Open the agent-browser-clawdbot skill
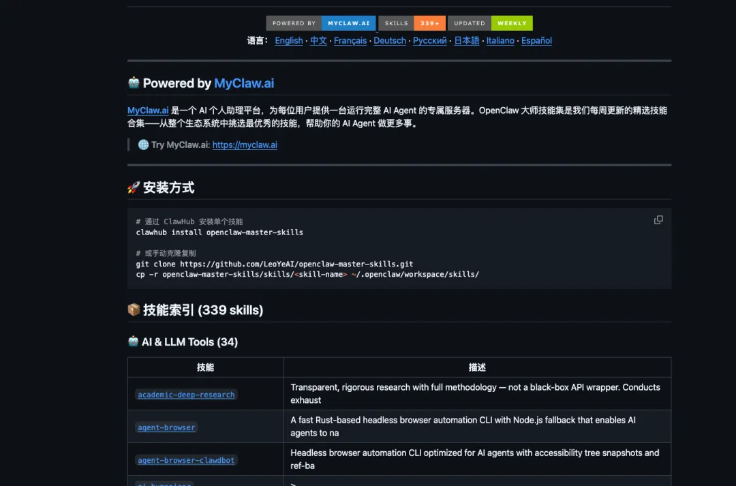 tap(186, 460)
